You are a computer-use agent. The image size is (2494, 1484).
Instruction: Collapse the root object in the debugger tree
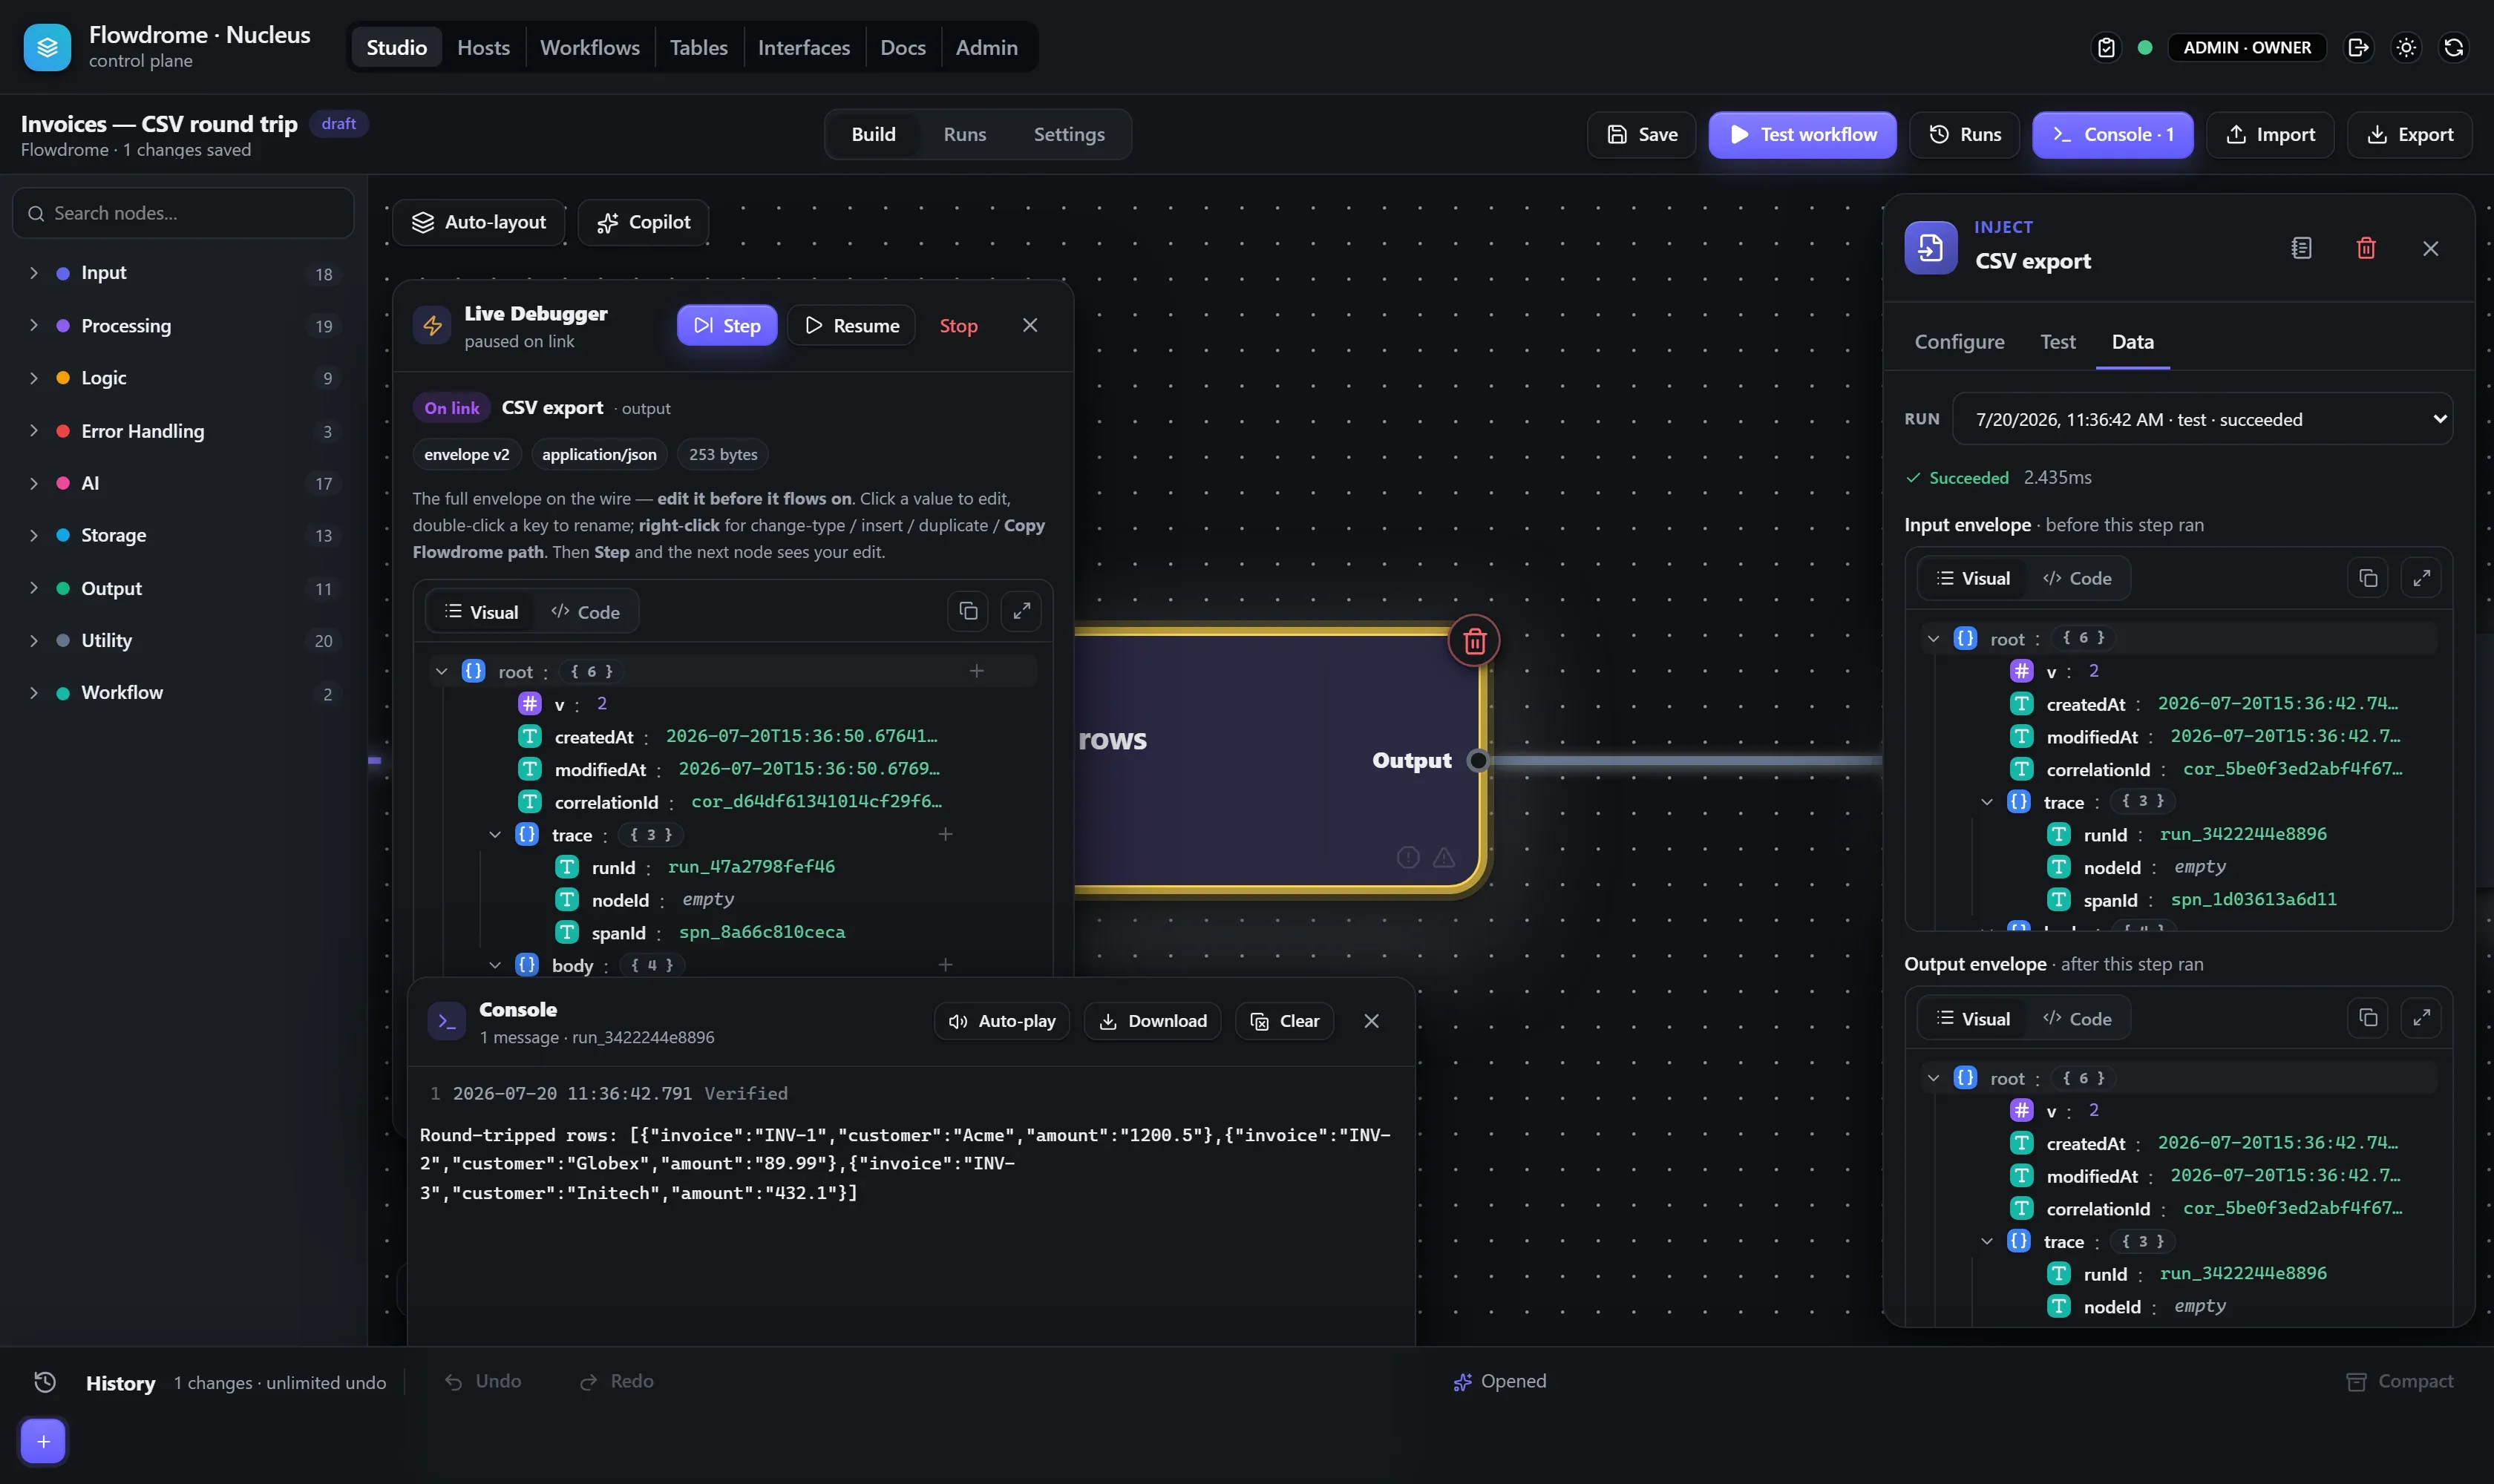tap(441, 671)
